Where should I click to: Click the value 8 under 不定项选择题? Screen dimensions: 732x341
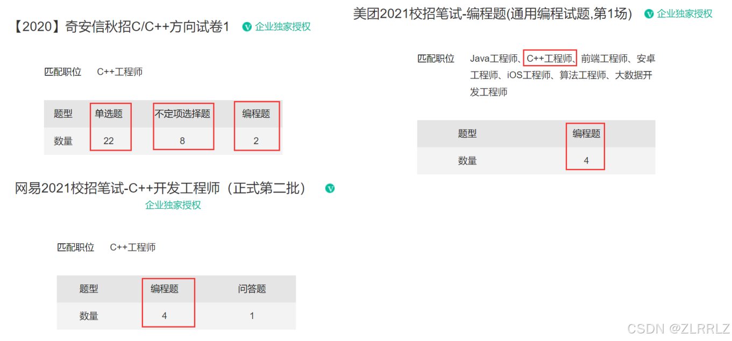182,141
